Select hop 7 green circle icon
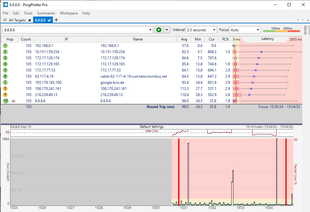Screen dimensions: 310x212 5,82
